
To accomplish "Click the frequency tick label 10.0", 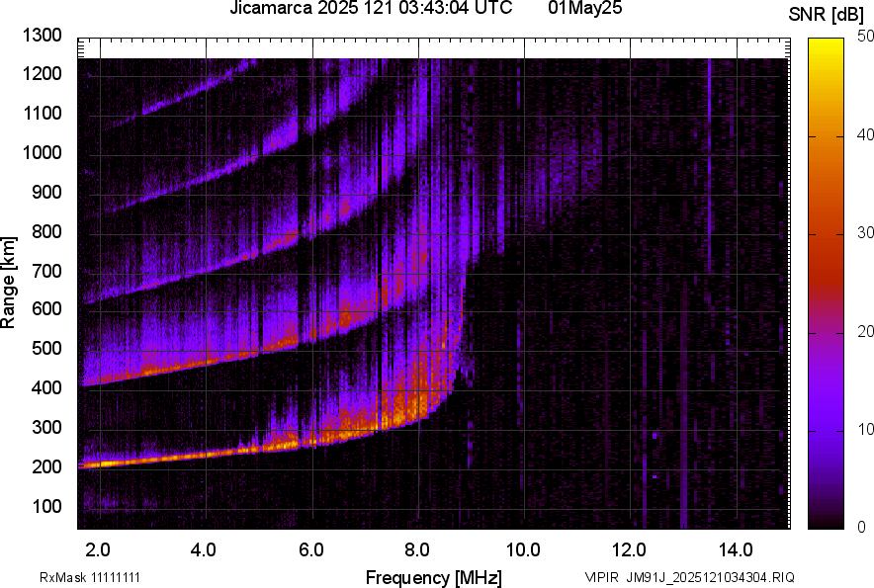I will (x=523, y=550).
